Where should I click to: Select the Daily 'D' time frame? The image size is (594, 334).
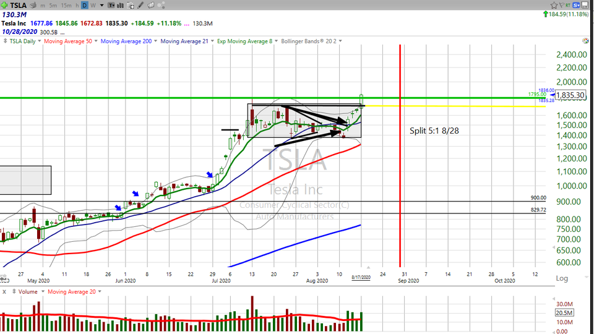pyautogui.click(x=84, y=5)
